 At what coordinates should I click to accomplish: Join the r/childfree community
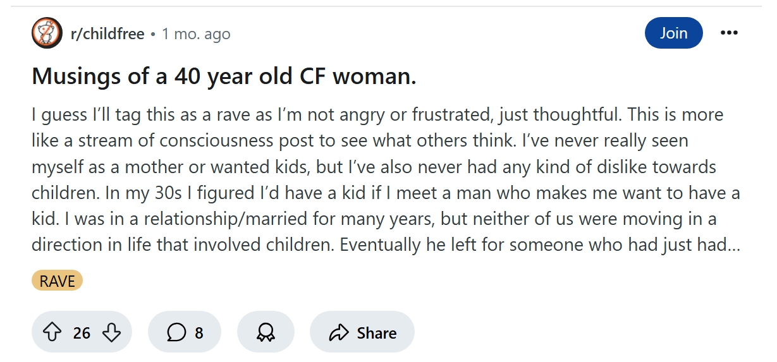[673, 33]
